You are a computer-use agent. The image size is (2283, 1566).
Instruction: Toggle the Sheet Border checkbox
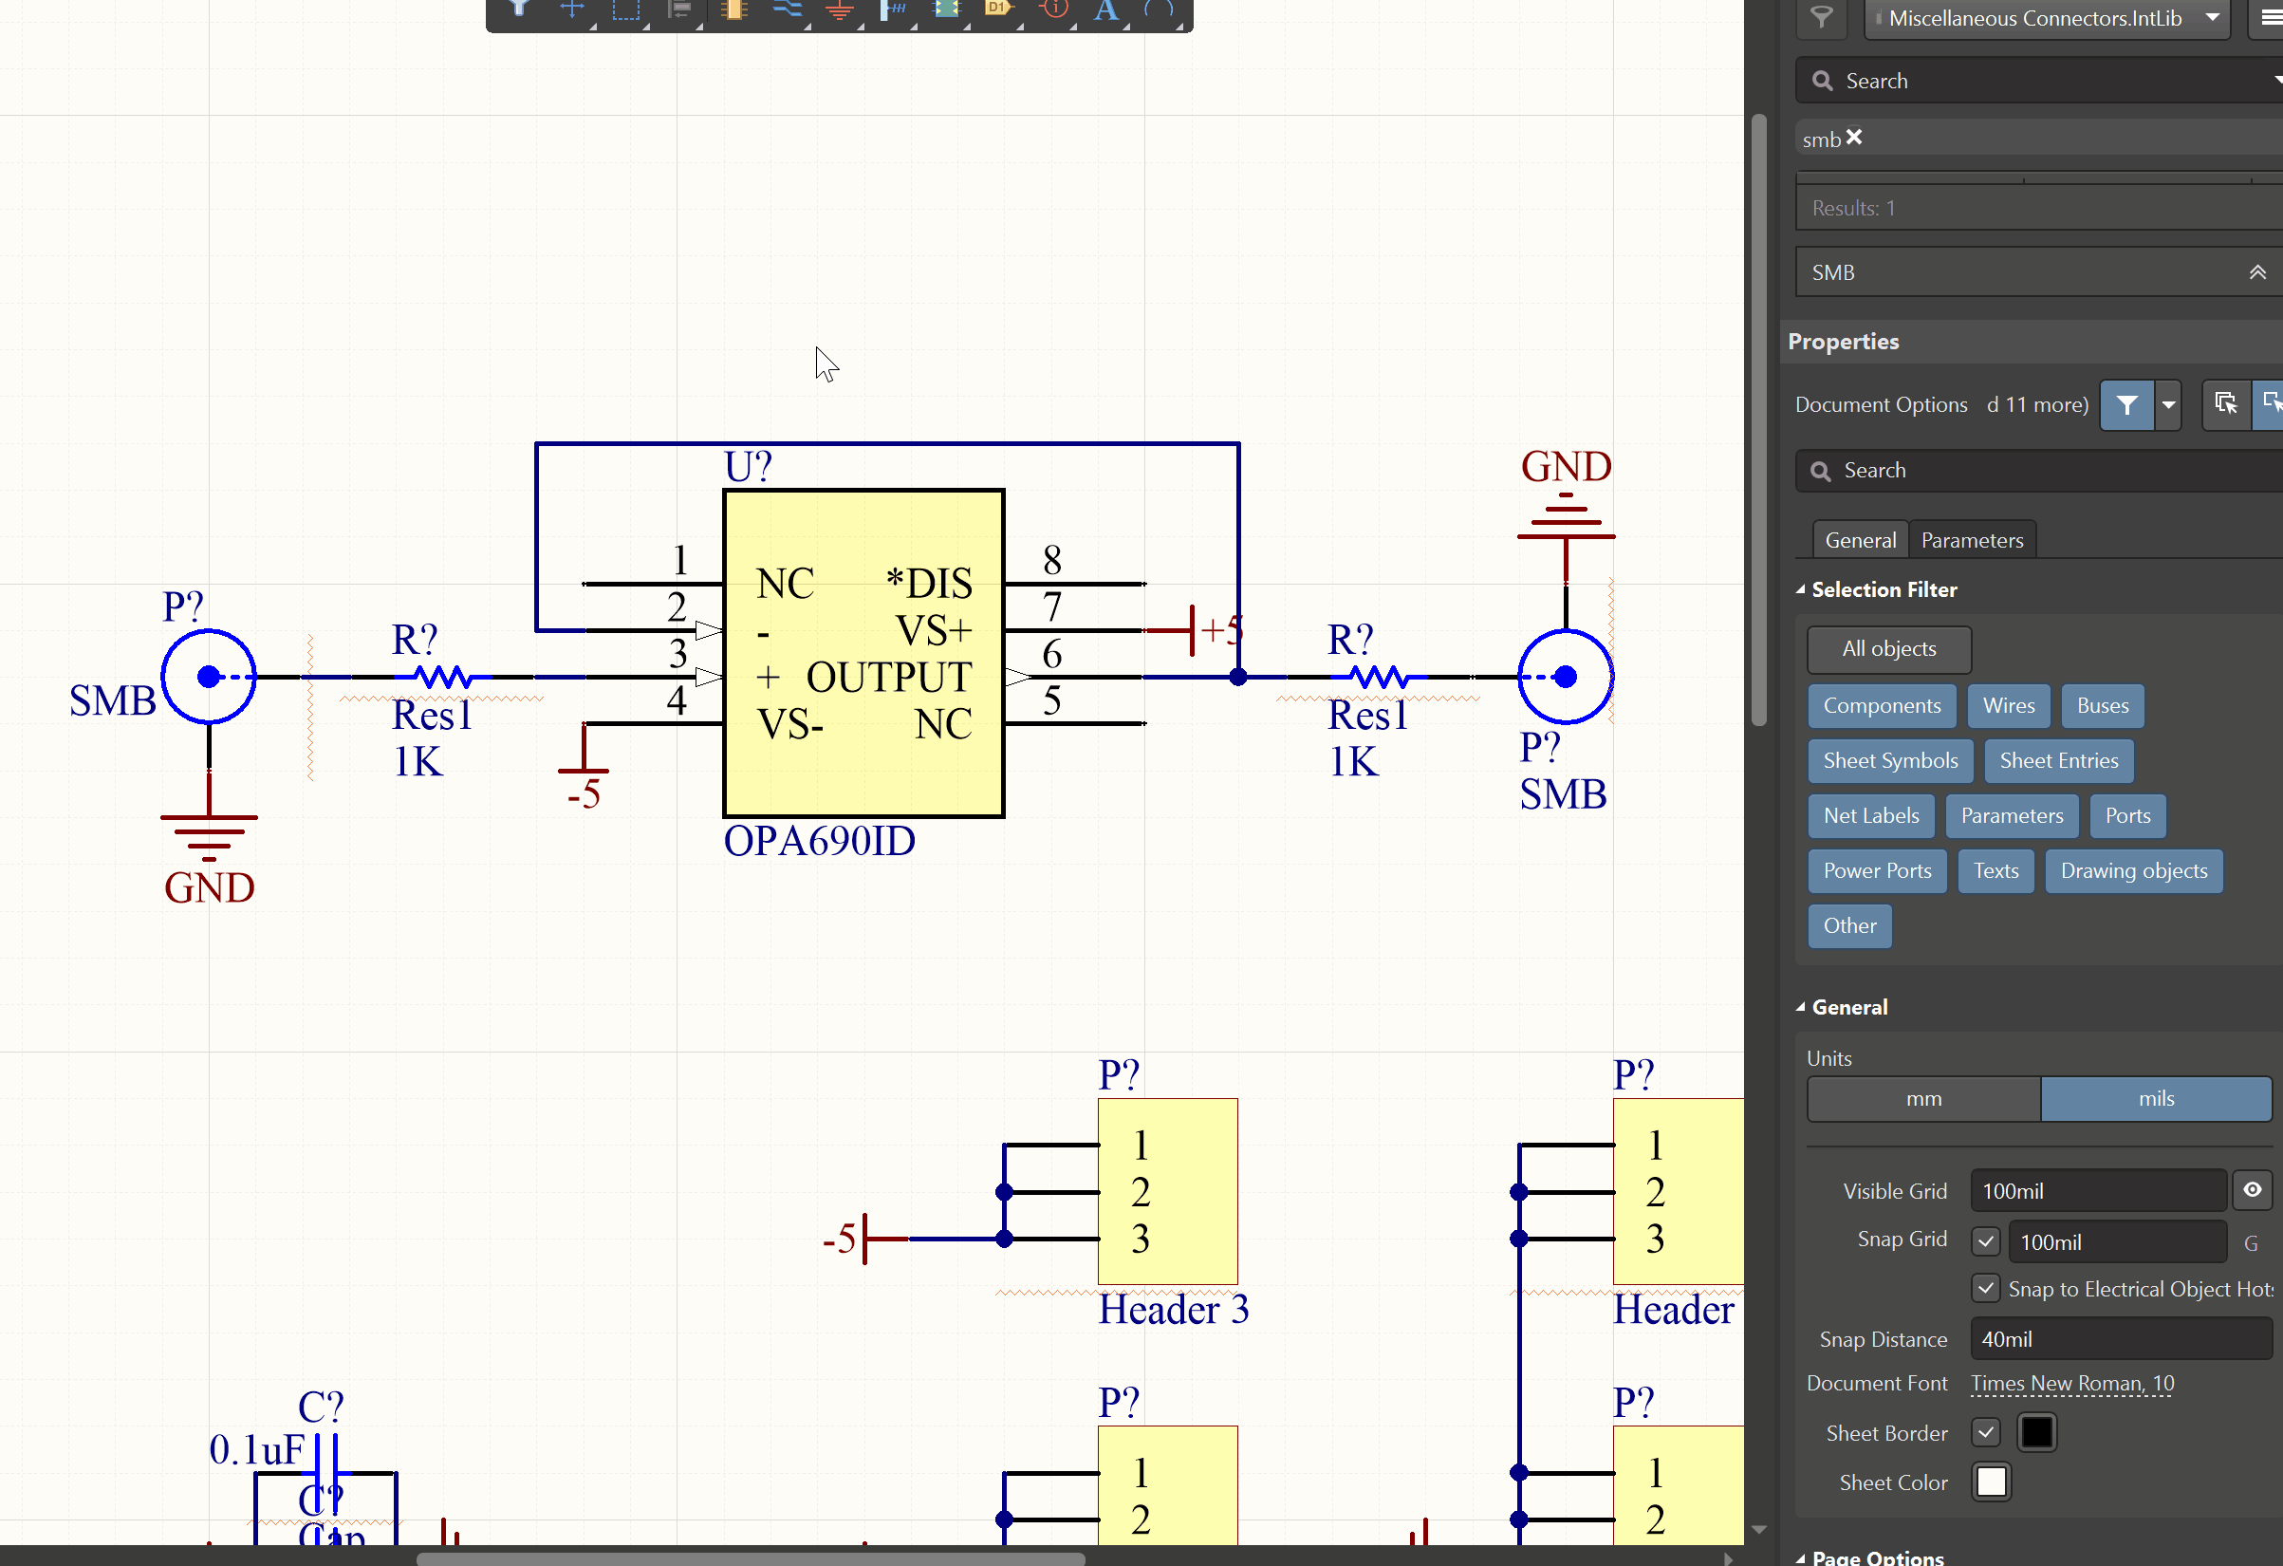click(1985, 1432)
